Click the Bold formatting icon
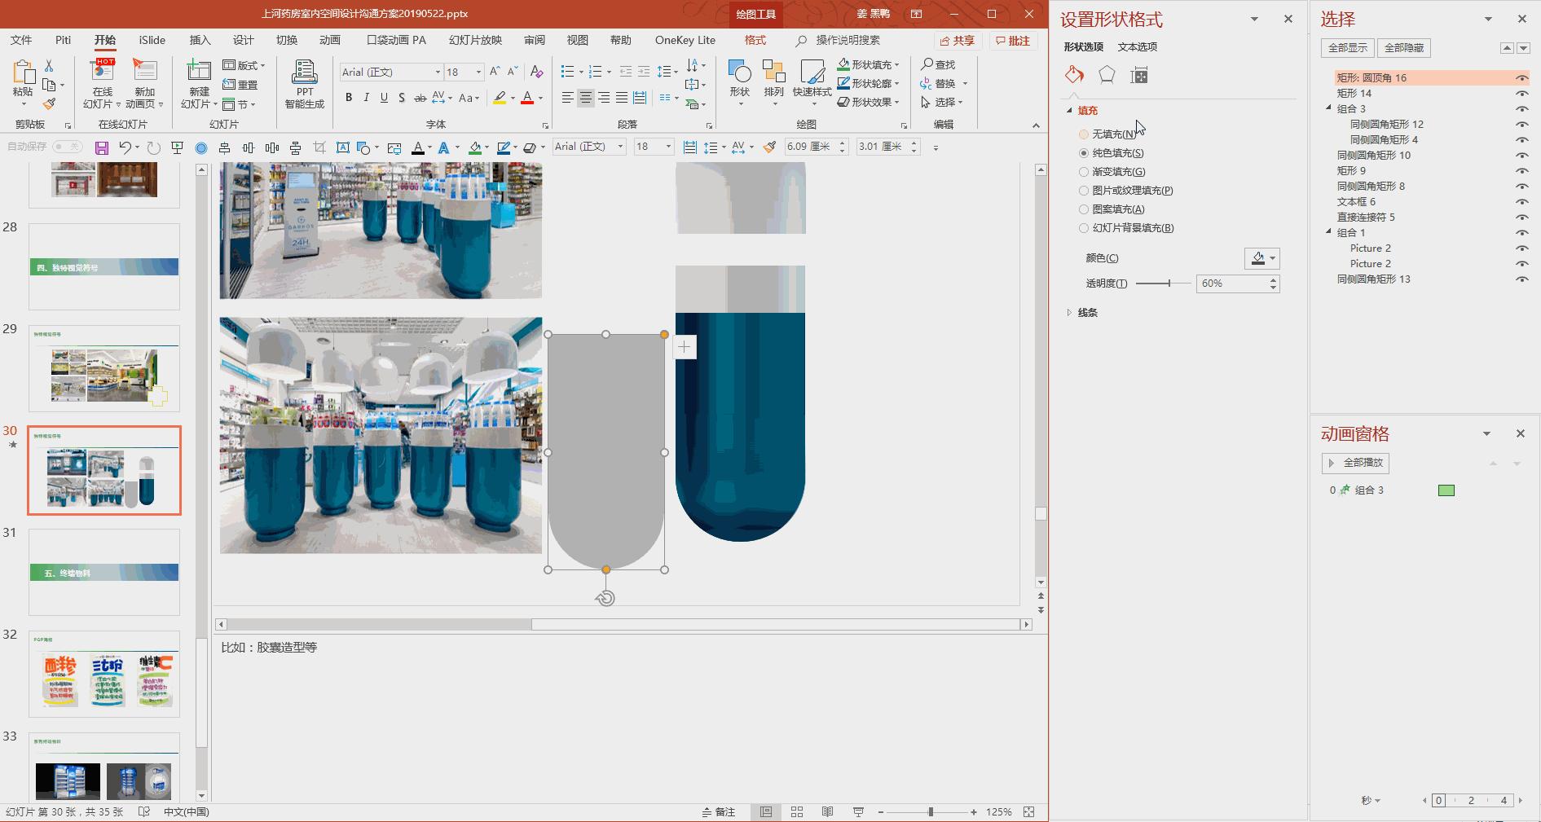Image resolution: width=1541 pixels, height=822 pixels. tap(349, 98)
